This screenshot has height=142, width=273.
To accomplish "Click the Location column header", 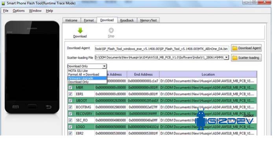I will point(208,74).
